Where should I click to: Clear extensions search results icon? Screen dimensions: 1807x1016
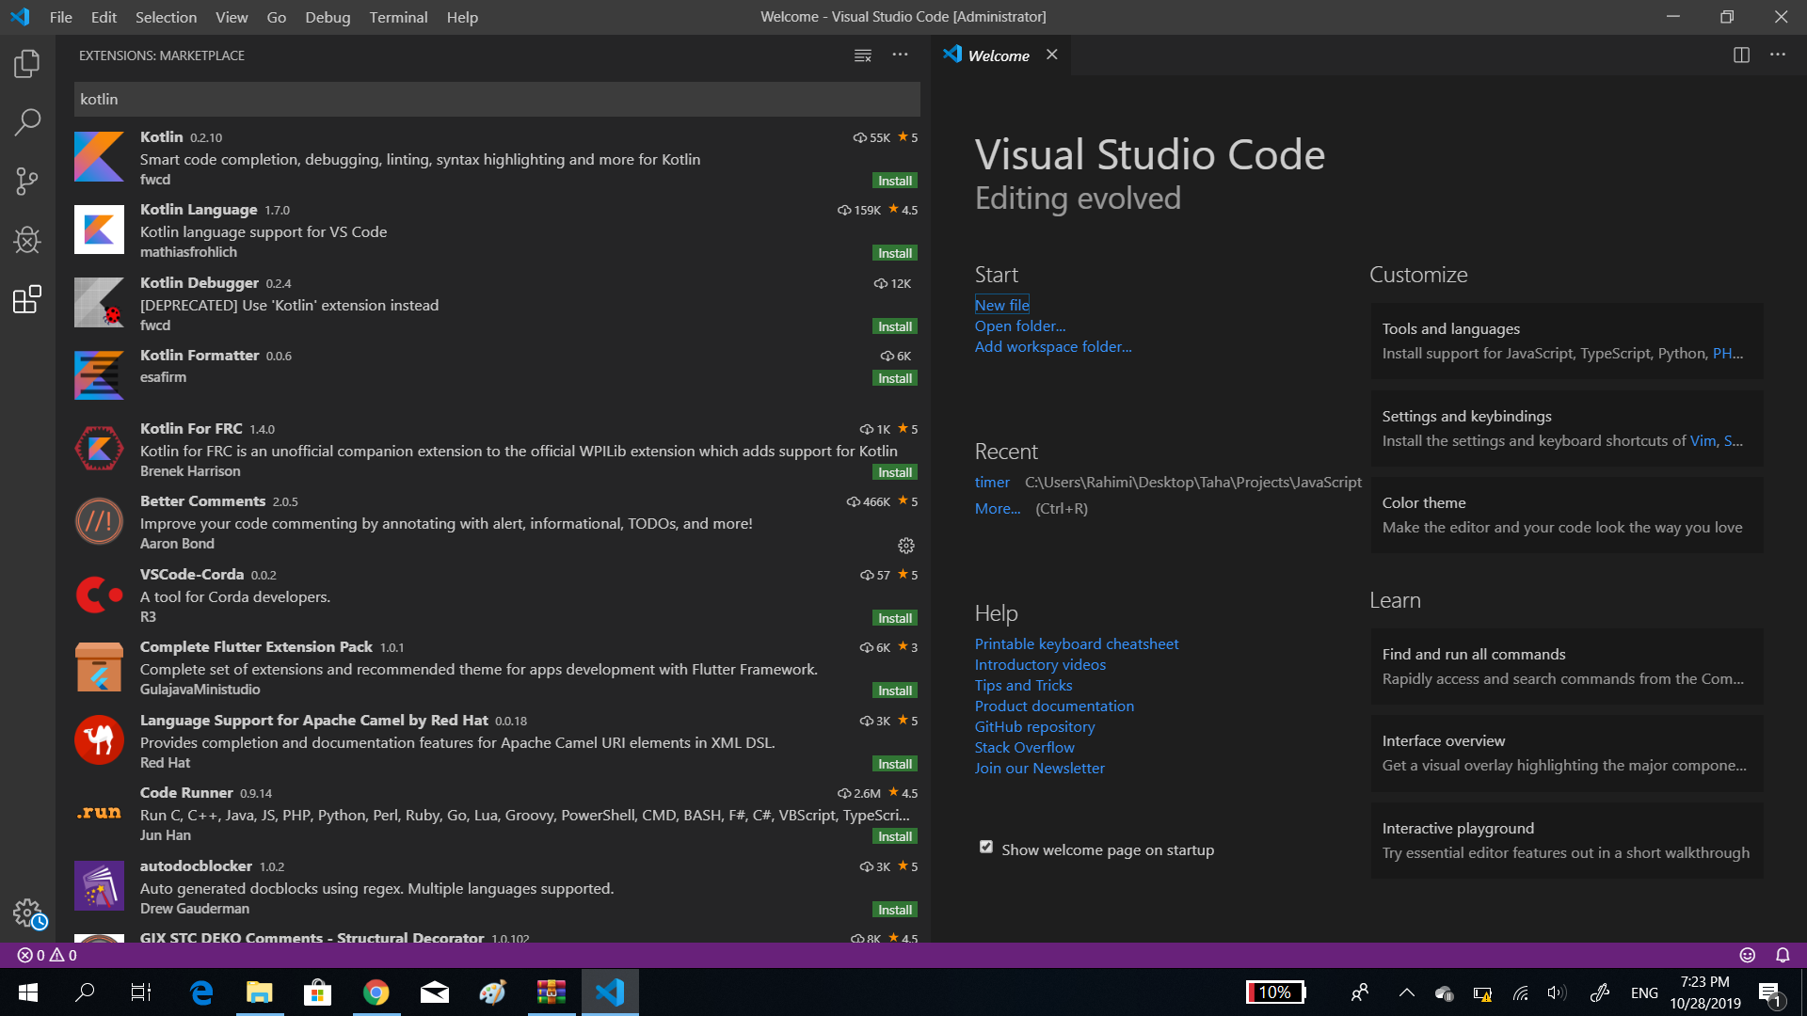(862, 56)
